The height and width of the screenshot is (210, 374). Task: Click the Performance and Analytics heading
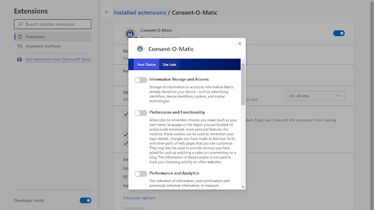point(174,173)
